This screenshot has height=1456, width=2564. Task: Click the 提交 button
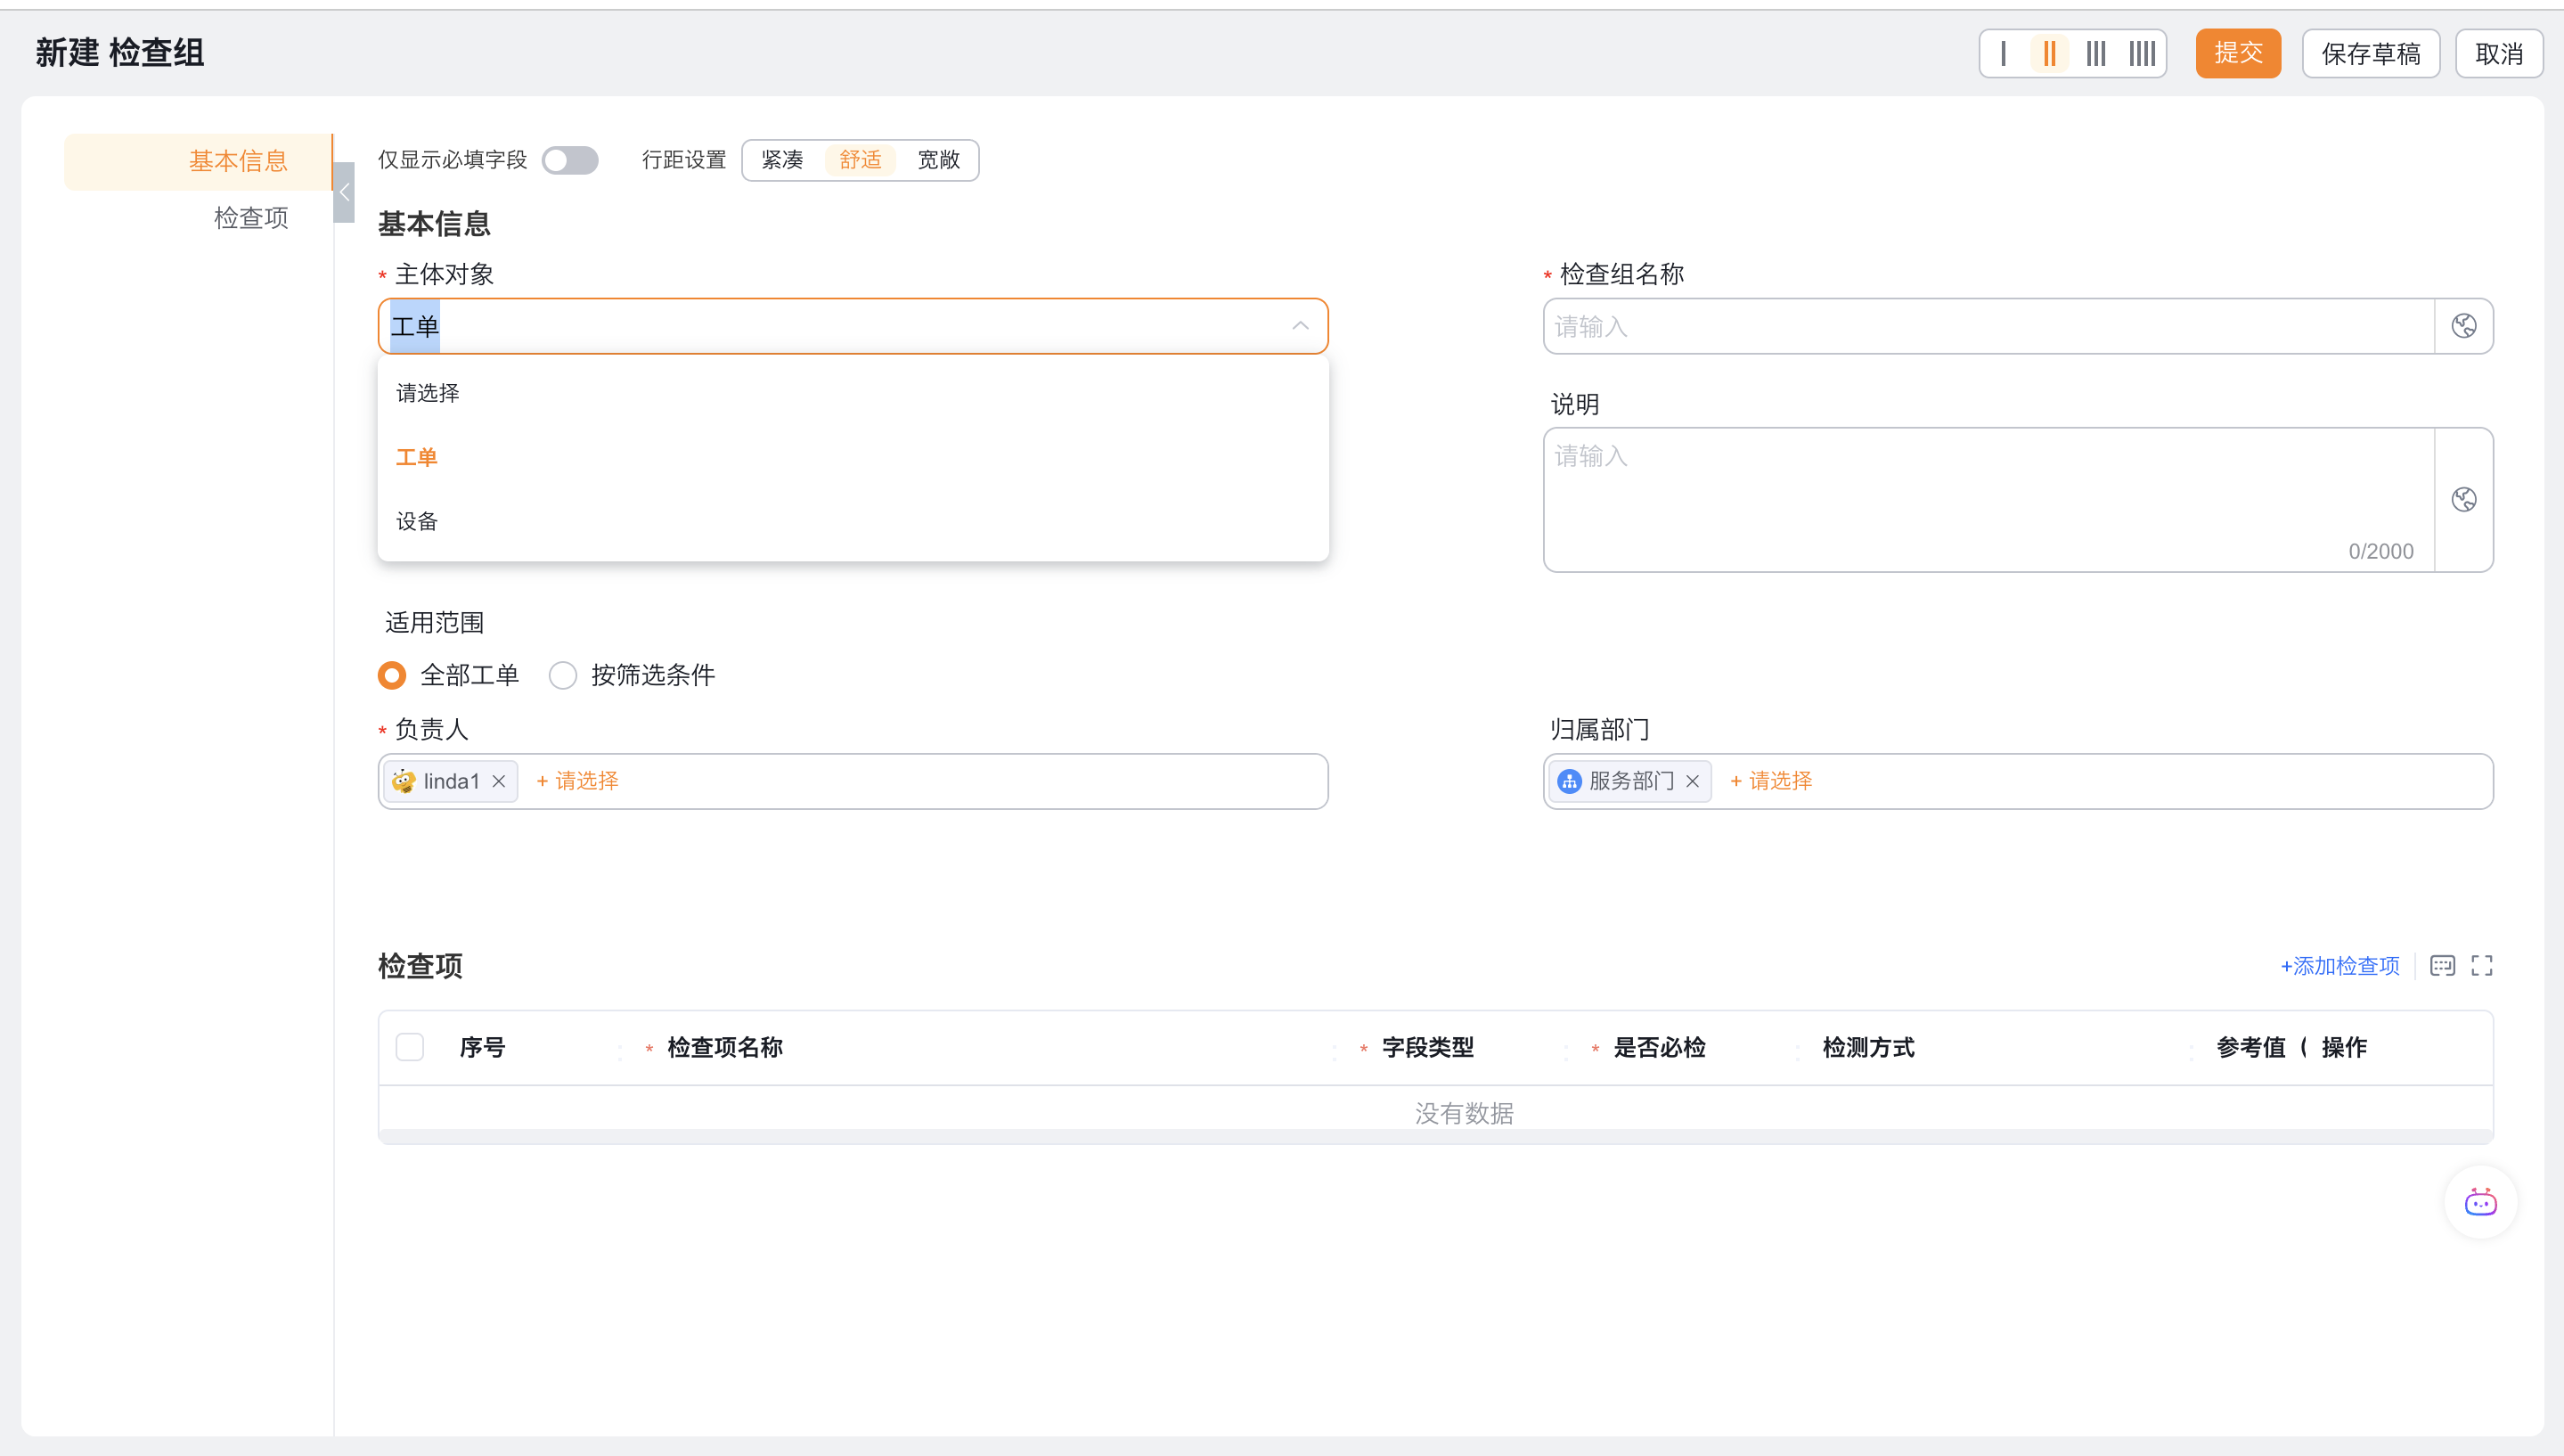coord(2237,53)
